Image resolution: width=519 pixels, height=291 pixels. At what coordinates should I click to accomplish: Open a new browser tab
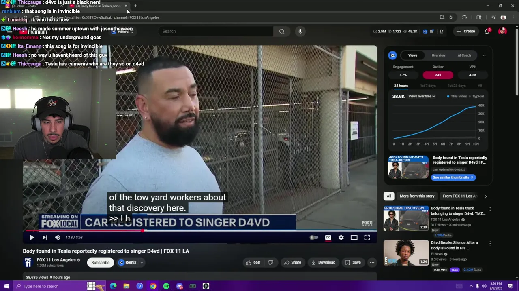point(135,6)
